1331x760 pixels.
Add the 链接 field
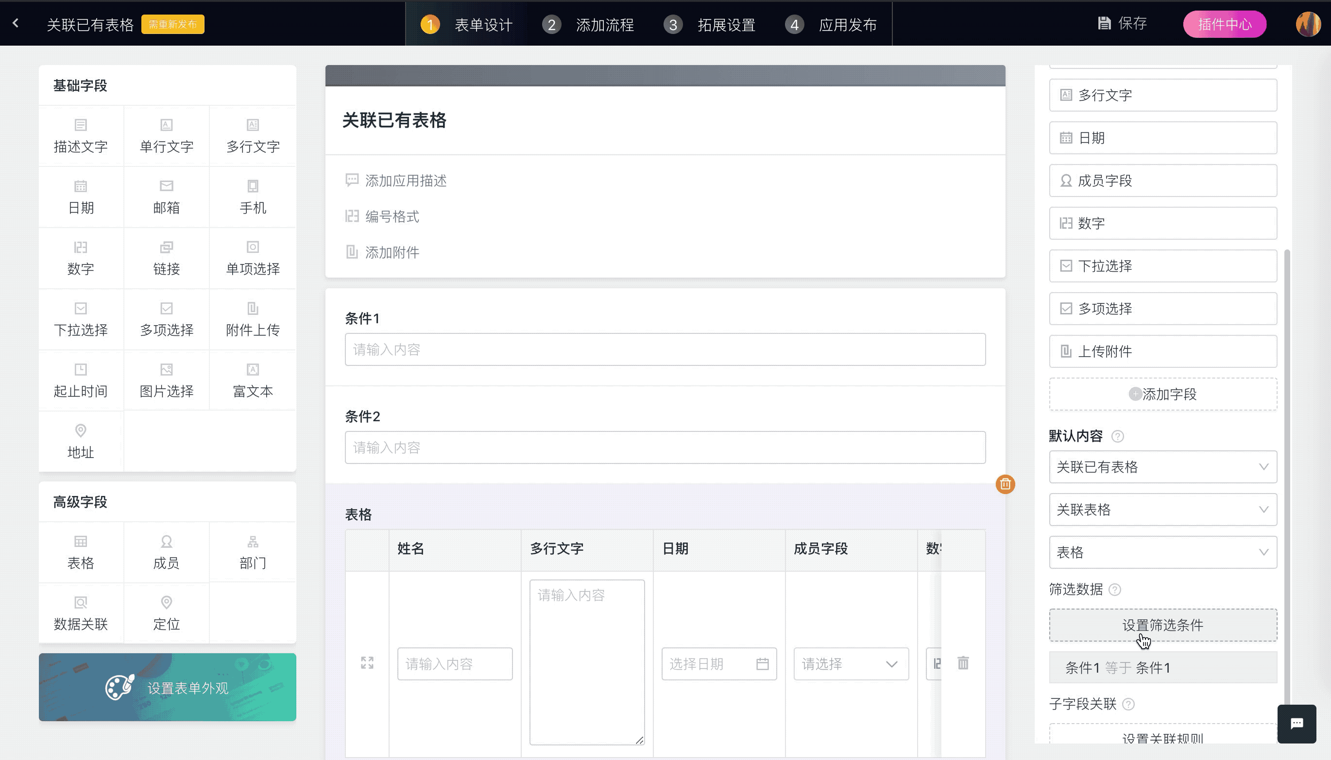[x=166, y=258]
